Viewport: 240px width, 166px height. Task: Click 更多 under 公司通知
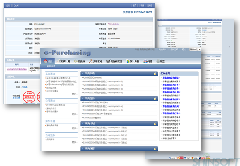pyautogui.click(x=74, y=114)
